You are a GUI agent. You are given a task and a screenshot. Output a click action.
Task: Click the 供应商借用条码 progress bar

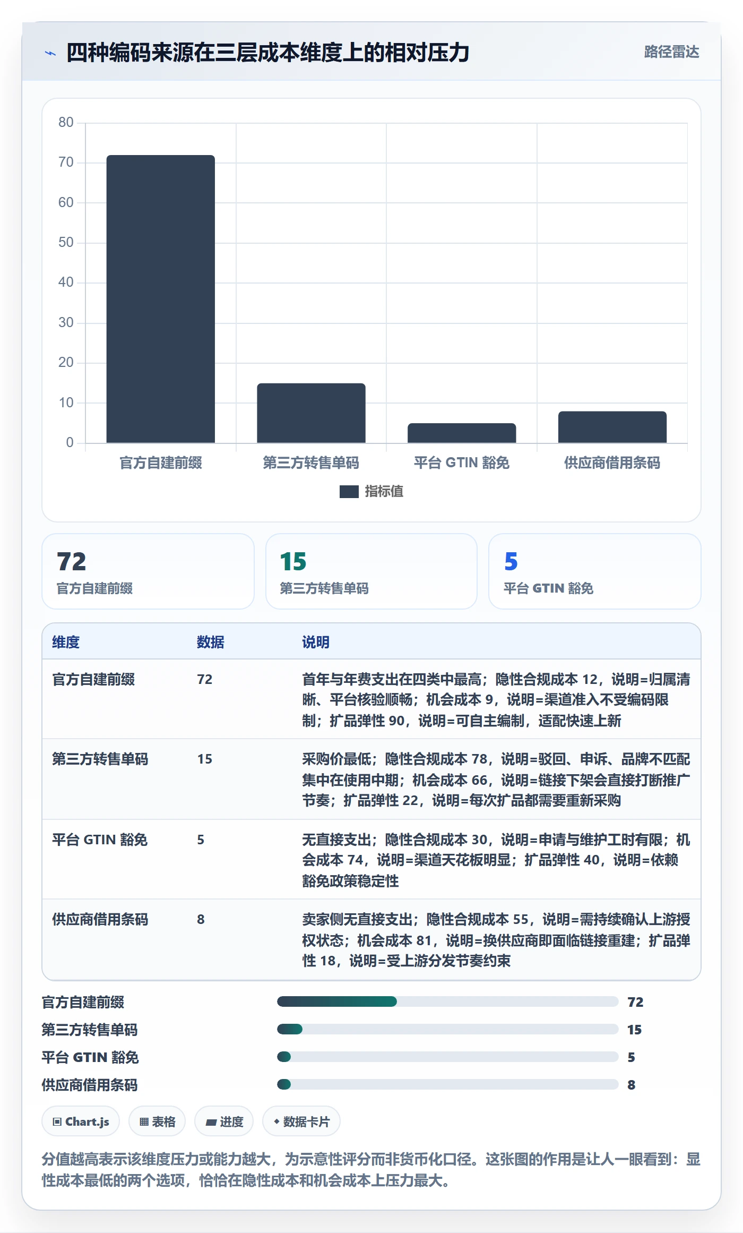click(x=448, y=1084)
